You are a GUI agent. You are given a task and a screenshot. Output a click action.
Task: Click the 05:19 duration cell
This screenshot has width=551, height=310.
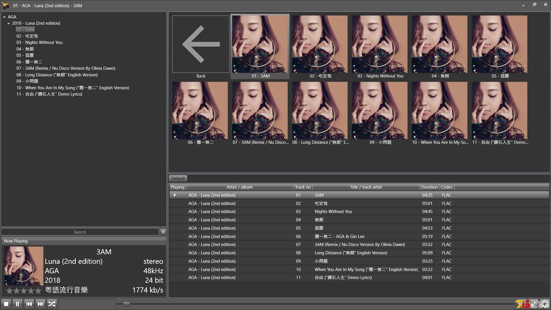tap(427, 237)
